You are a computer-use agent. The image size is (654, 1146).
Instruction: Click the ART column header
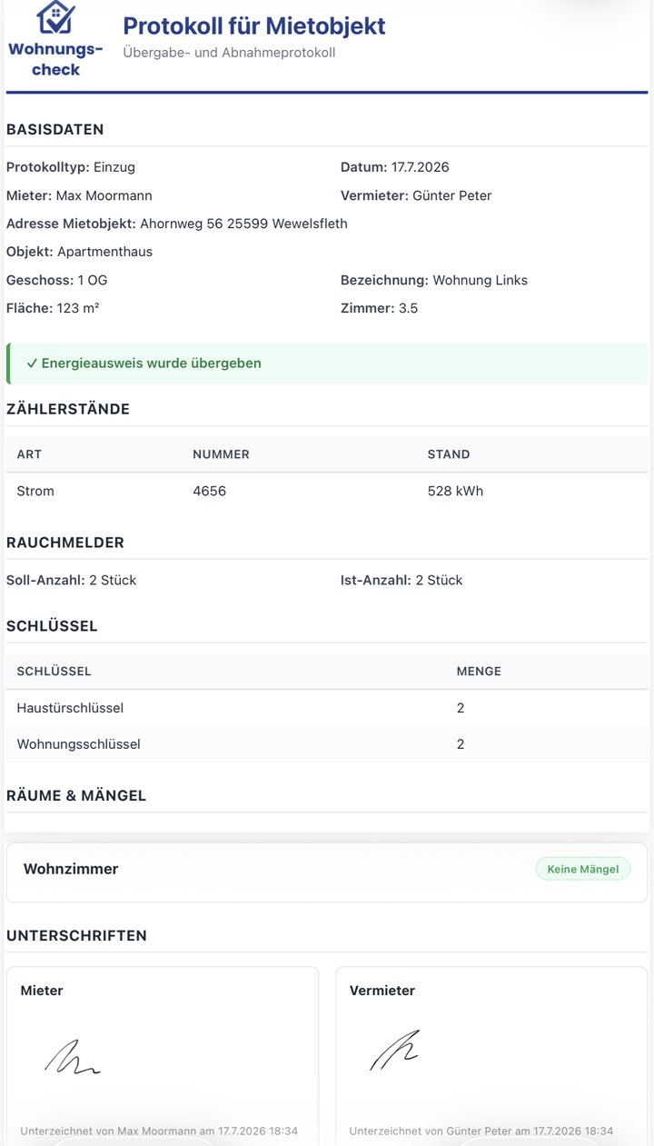pyautogui.click(x=29, y=454)
